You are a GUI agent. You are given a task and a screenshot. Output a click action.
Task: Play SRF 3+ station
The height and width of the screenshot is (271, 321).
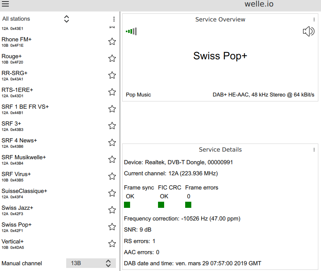(x=12, y=126)
